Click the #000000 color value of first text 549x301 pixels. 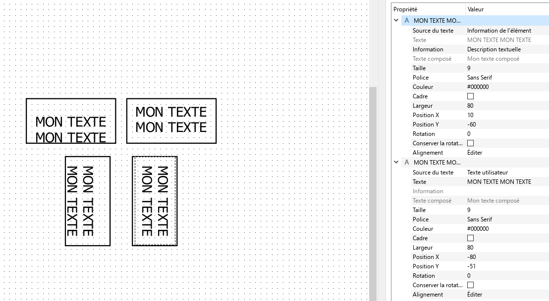click(x=478, y=87)
